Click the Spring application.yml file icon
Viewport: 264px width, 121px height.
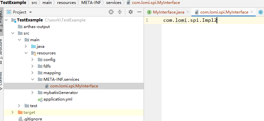(x=40, y=100)
